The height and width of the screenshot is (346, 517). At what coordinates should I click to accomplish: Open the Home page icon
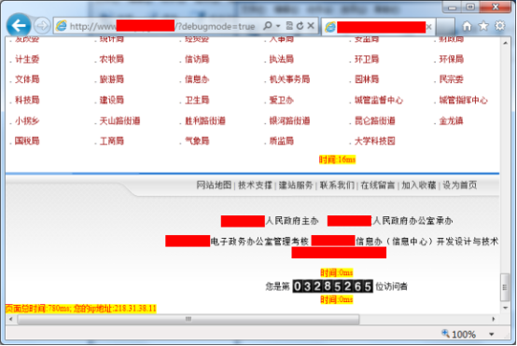pyautogui.click(x=467, y=26)
